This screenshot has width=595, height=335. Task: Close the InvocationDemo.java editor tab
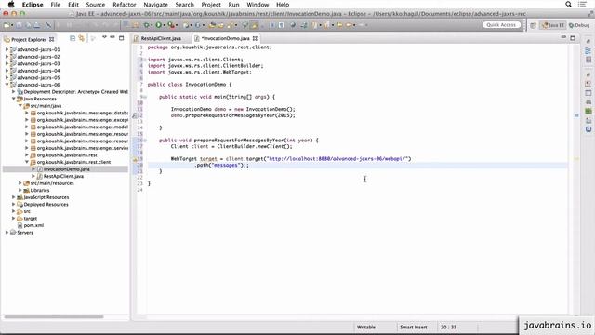(x=255, y=38)
